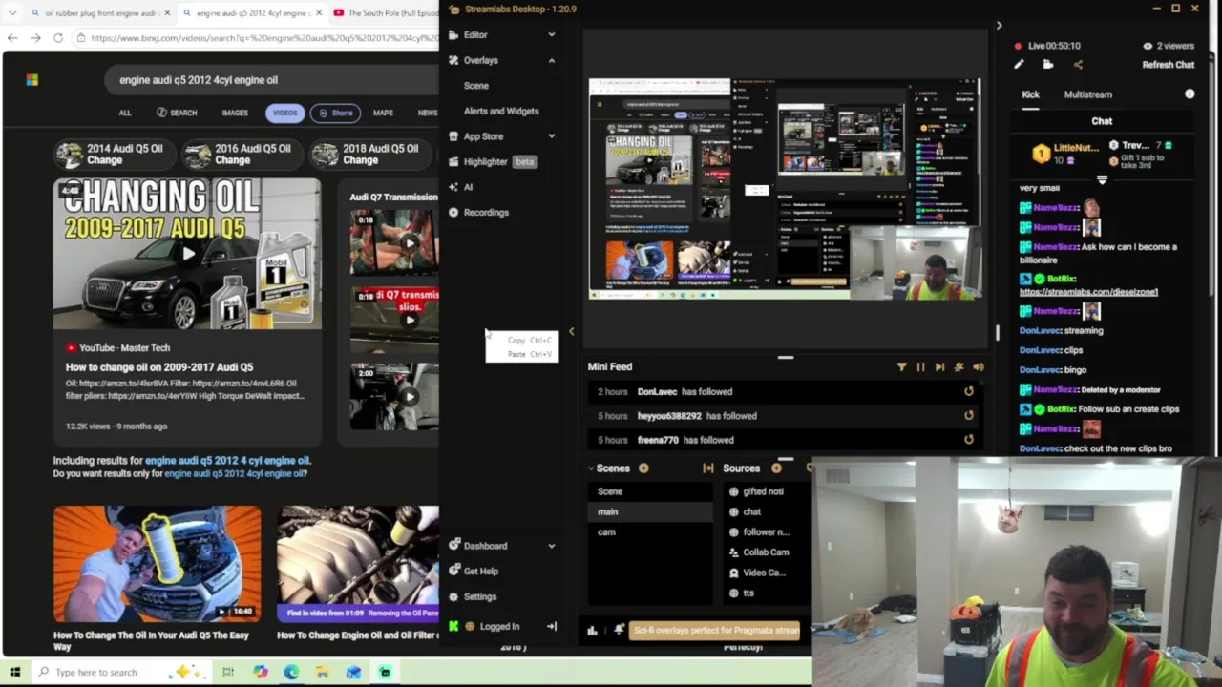Pause the Mini Feed alert queue
The image size is (1222, 687).
(920, 366)
